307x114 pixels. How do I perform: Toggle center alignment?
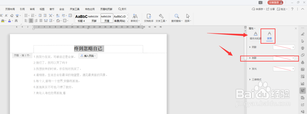coord(31,20)
